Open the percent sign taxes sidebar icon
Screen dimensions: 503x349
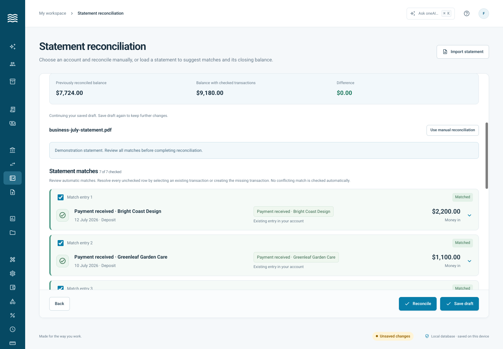coord(13,315)
